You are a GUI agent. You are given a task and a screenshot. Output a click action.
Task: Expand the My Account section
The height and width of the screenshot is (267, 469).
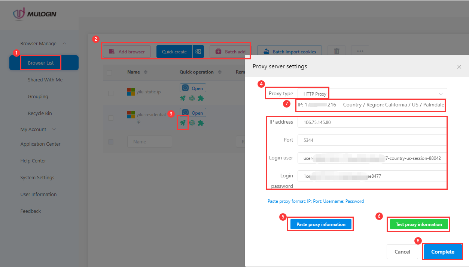tap(38, 129)
